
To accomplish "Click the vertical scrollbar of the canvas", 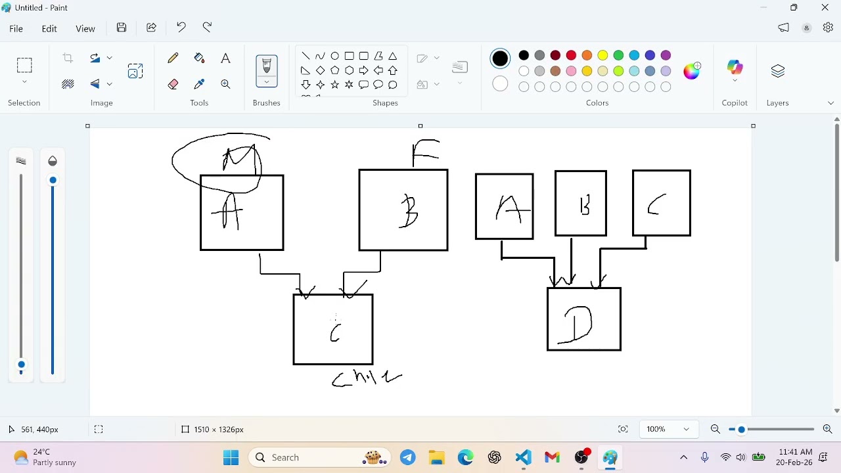I will (836, 192).
